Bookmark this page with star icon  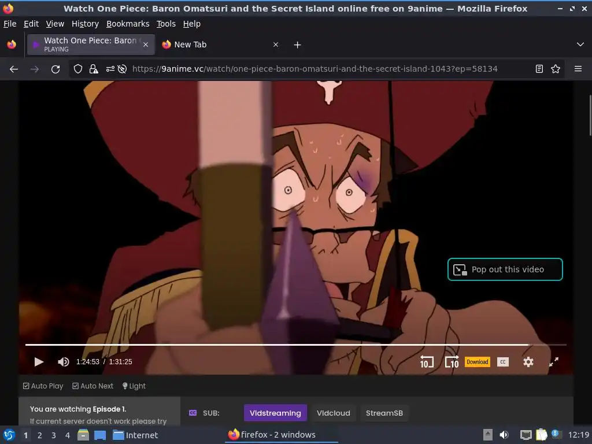click(556, 69)
